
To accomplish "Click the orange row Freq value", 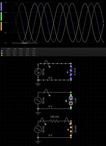I will 28,55.
